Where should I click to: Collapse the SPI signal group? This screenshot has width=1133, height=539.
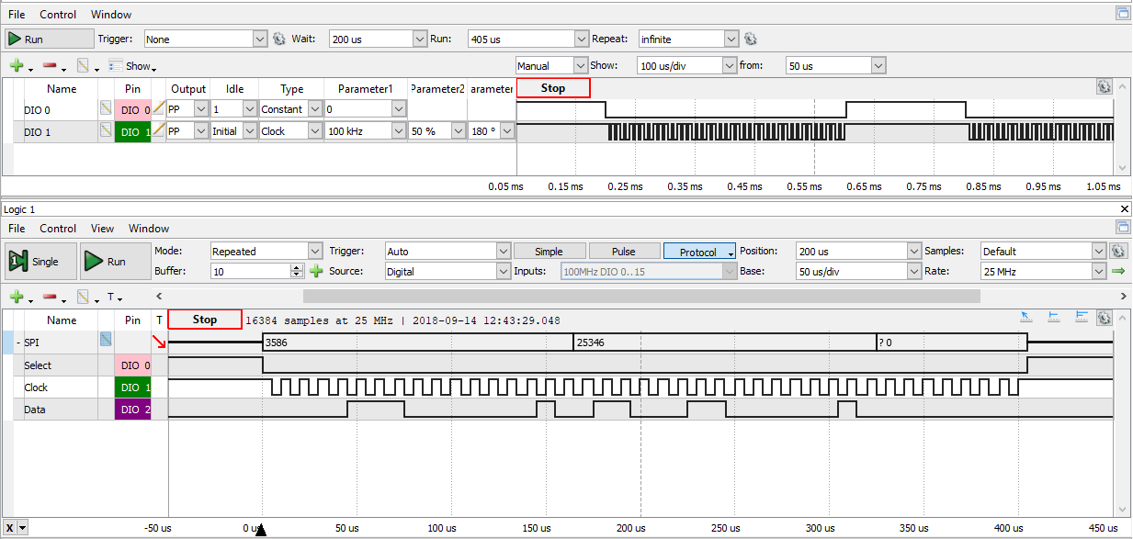click(18, 342)
